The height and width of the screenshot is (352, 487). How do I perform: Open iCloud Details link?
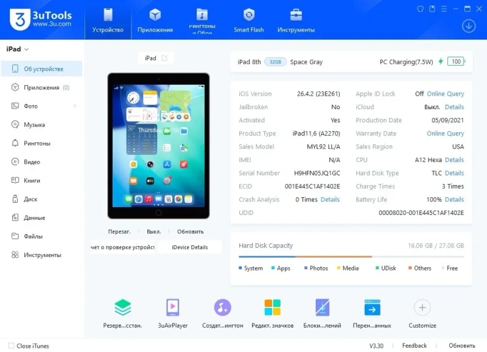coord(454,107)
